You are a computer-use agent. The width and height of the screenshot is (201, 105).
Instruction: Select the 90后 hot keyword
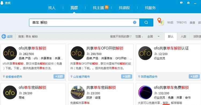click(170, 22)
